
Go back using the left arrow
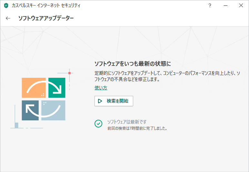click(x=8, y=18)
